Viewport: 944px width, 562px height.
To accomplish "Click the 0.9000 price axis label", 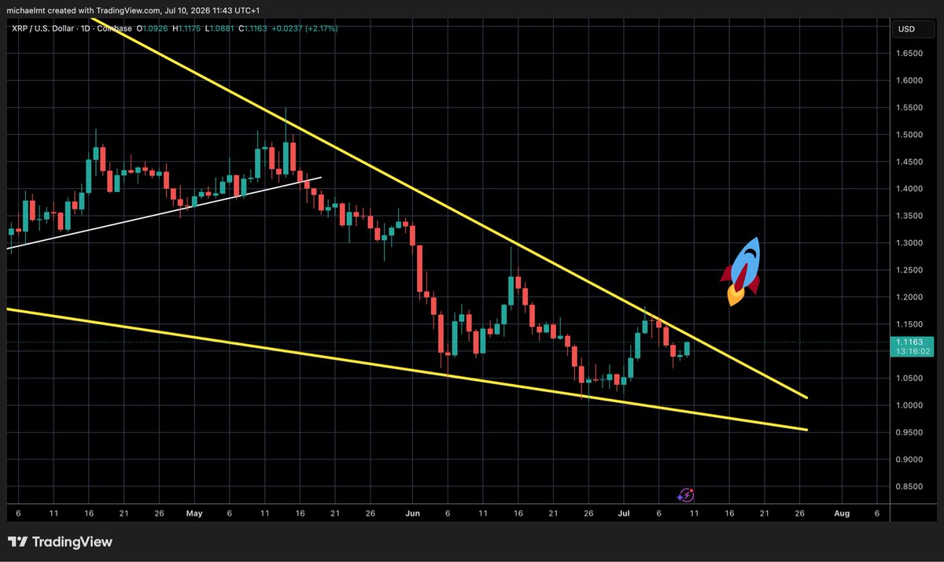I will pos(910,460).
